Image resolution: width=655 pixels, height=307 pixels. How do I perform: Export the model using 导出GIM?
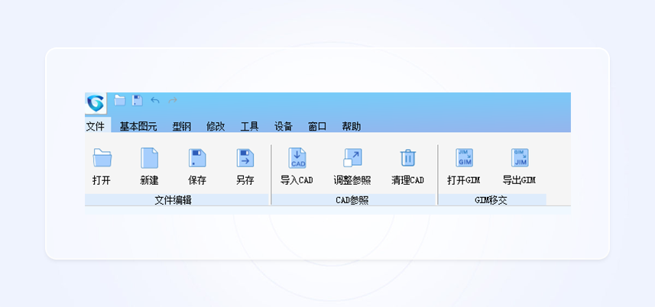519,158
